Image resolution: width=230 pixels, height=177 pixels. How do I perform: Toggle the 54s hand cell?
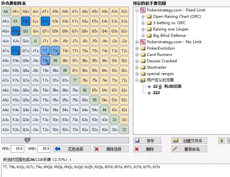coord(104,100)
